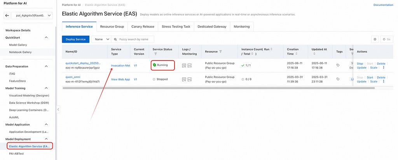Stop the quickstart_deploy service
Viewport: 398px width, 160px height.
point(360,64)
